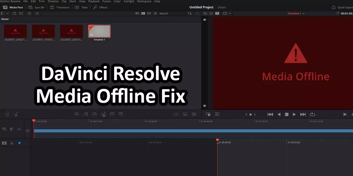353x176 pixels.
Task: Switch the Media Pool to thumbnail view
Action: tap(143, 13)
